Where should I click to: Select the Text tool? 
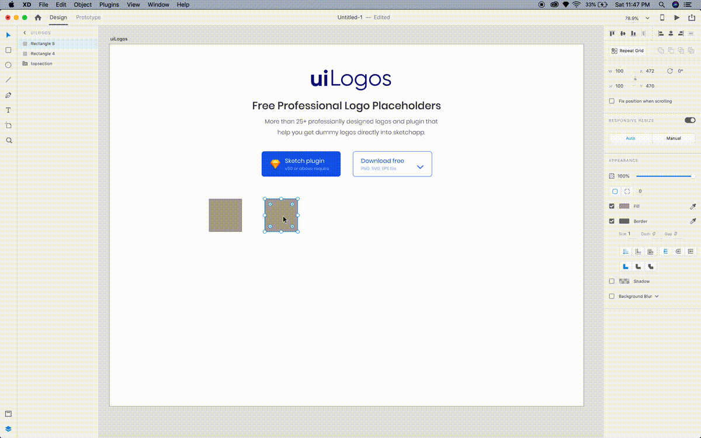click(8, 109)
